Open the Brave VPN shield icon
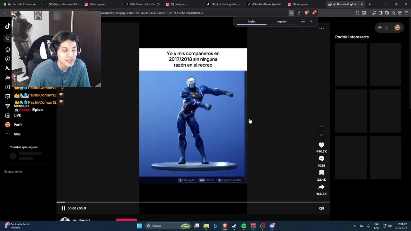Screen dimensions: 411x231 pos(400,13)
